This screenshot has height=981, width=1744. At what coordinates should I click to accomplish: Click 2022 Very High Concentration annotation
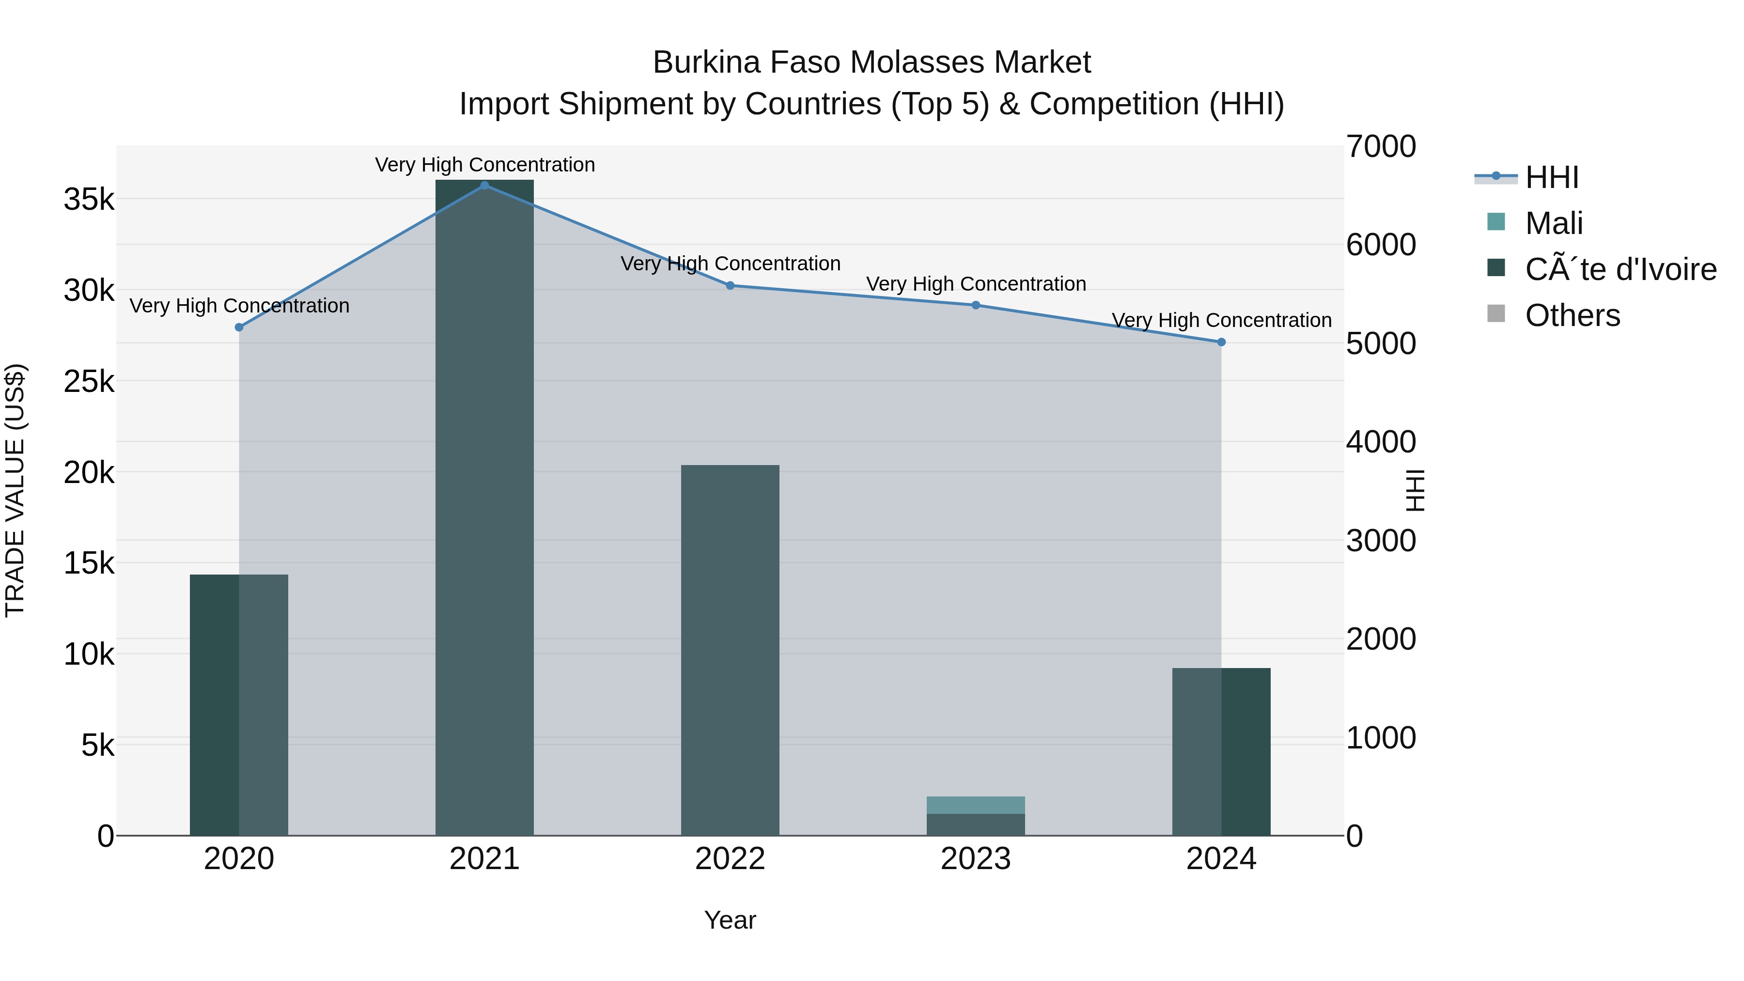731,264
